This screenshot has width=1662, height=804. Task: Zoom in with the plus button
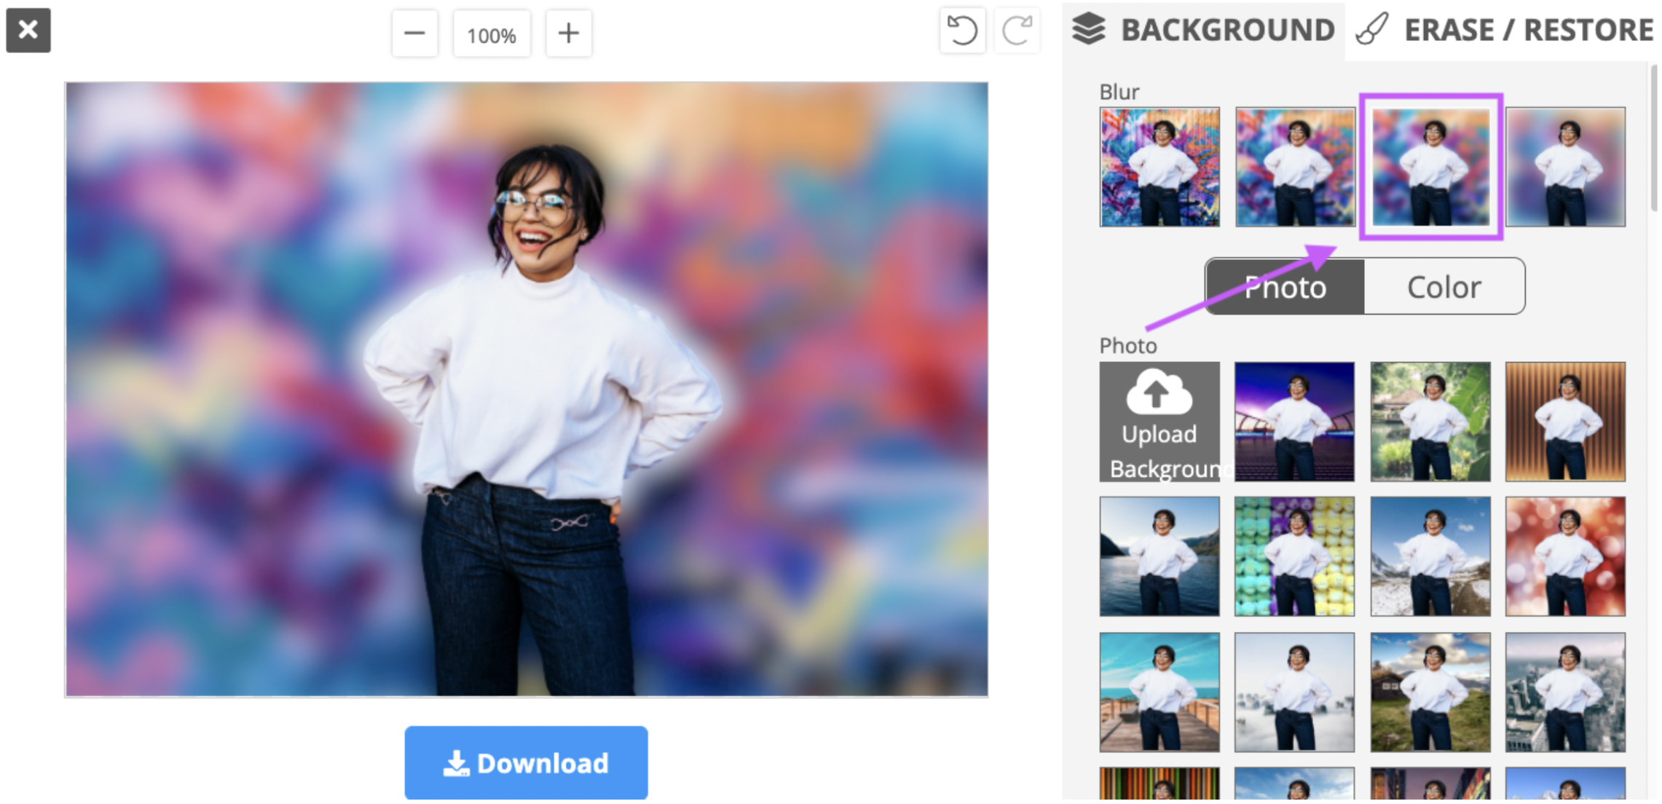569,33
